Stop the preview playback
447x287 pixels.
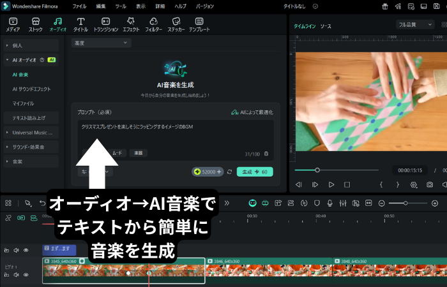coord(347,185)
